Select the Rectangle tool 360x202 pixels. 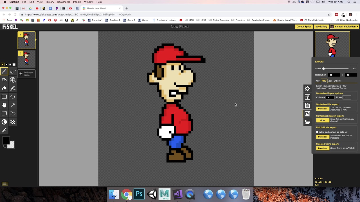click(4, 97)
